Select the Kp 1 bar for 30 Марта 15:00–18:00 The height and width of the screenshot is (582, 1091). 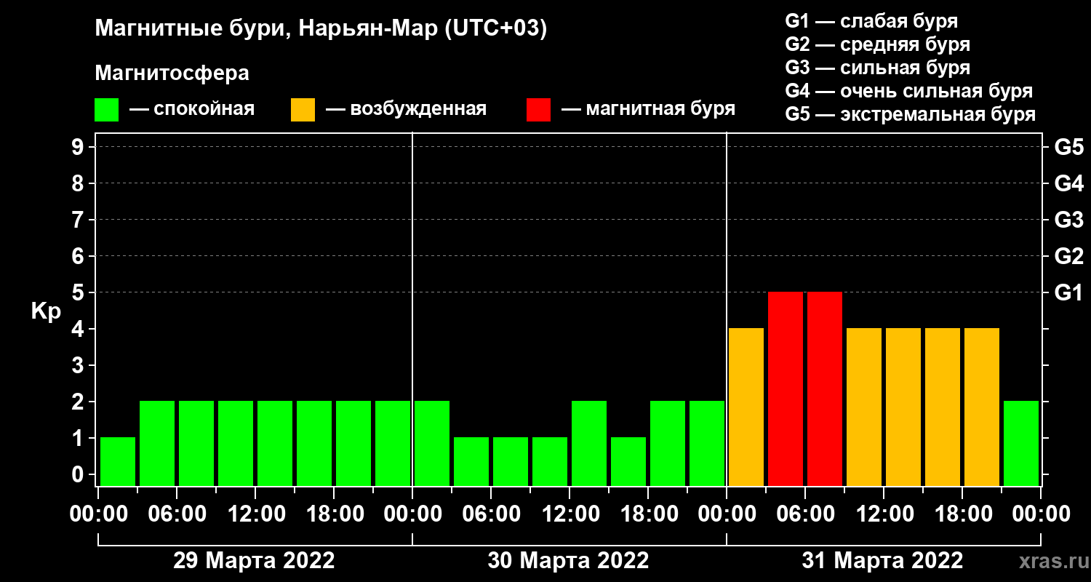tap(628, 461)
